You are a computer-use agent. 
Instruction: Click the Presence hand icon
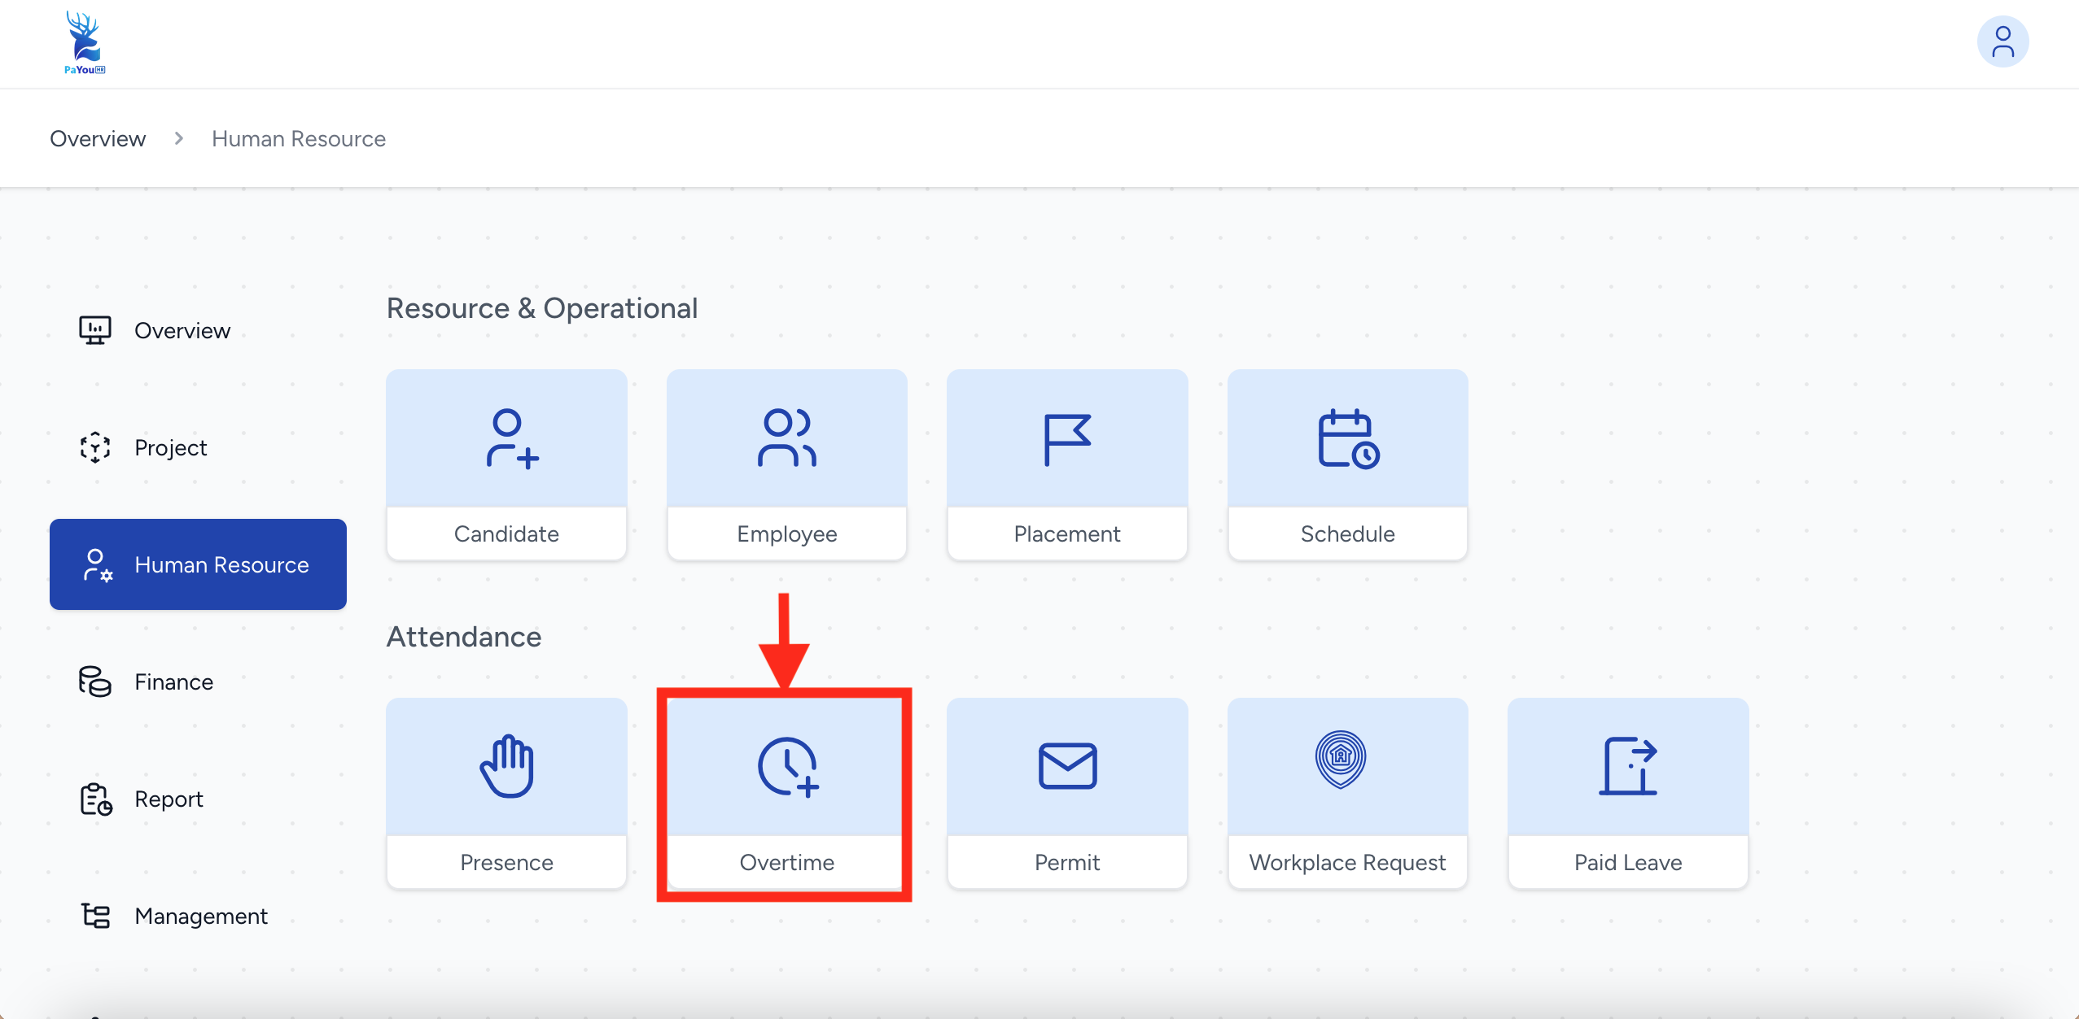click(507, 767)
